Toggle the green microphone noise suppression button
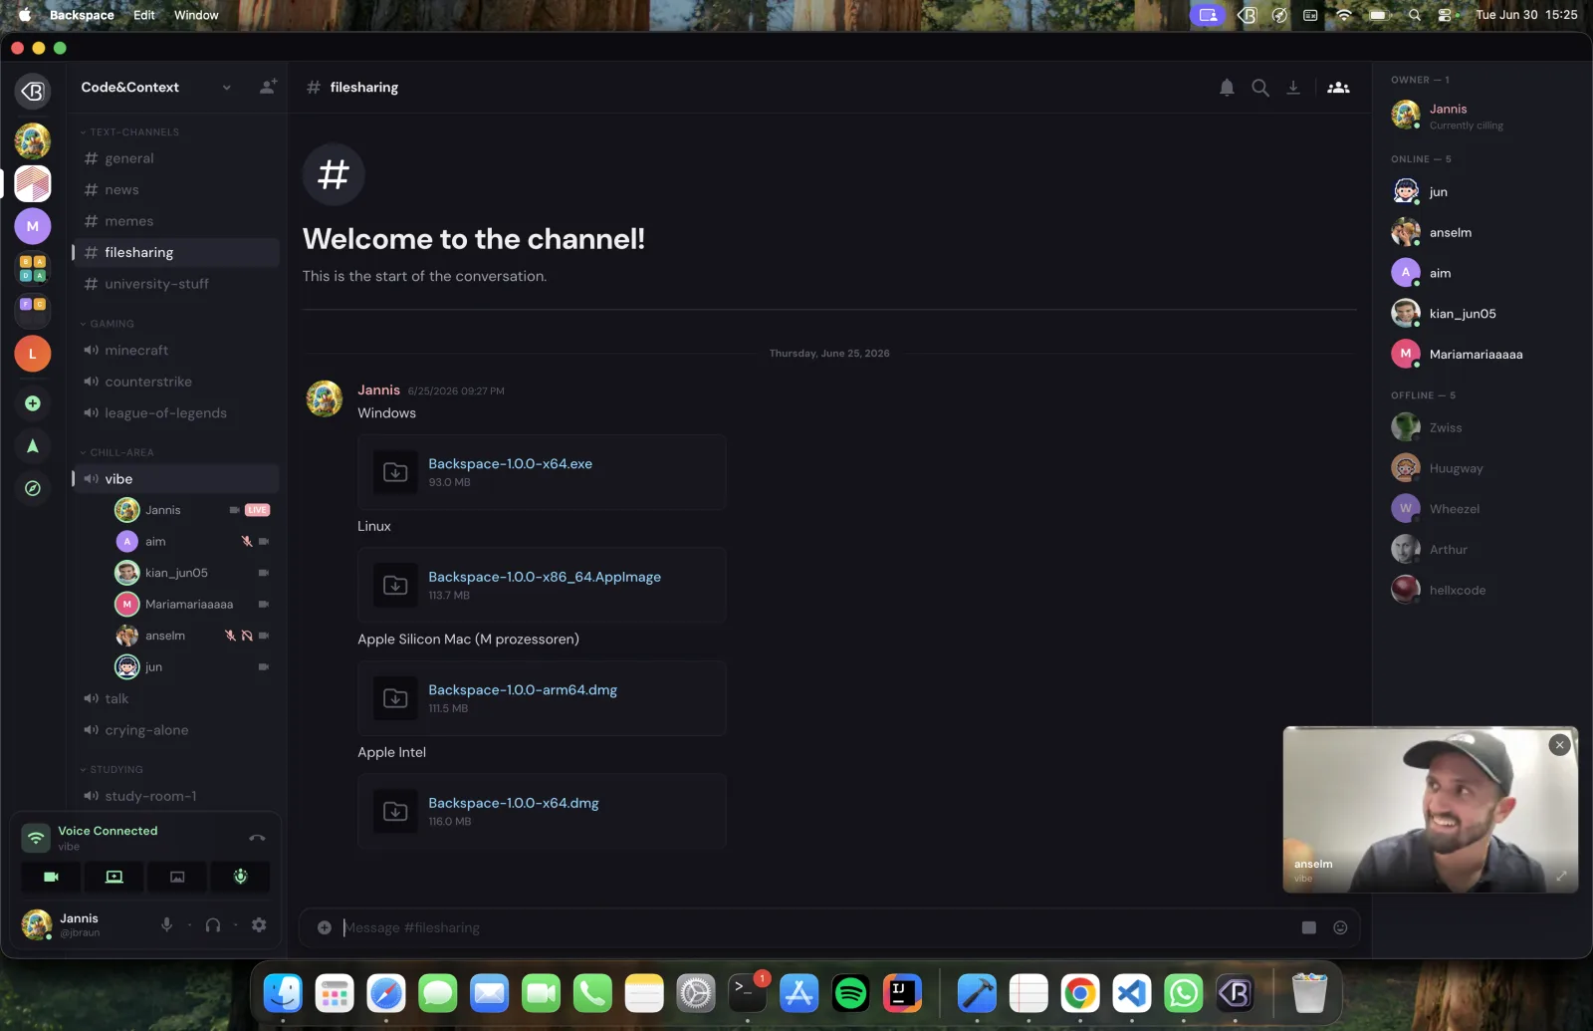This screenshot has width=1593, height=1031. coord(240,877)
